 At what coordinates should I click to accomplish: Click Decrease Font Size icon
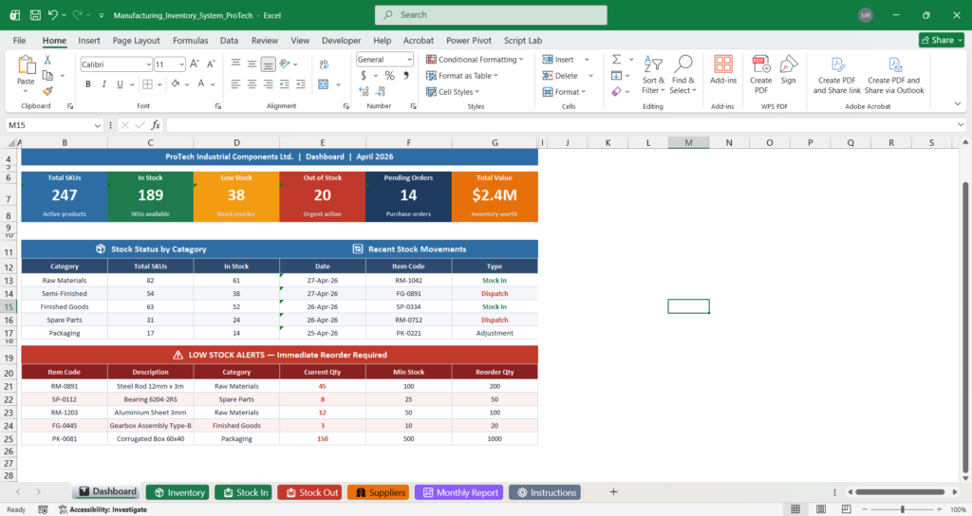pos(211,64)
